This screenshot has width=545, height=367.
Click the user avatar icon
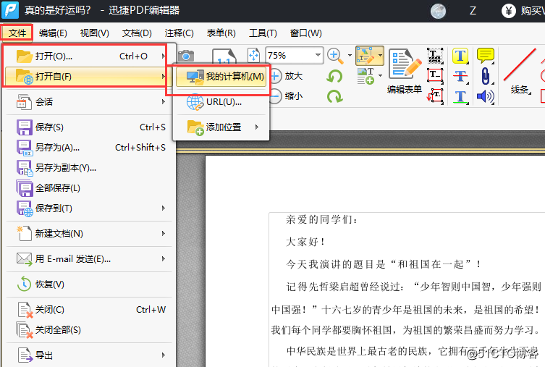(438, 11)
